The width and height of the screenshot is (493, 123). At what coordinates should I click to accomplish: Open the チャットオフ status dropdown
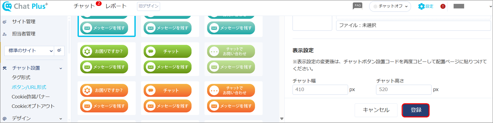pyautogui.click(x=390, y=6)
